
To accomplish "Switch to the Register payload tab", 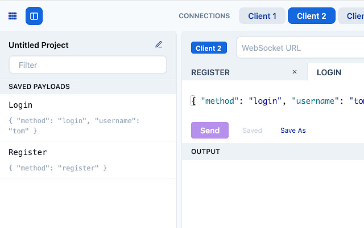I will [210, 72].
